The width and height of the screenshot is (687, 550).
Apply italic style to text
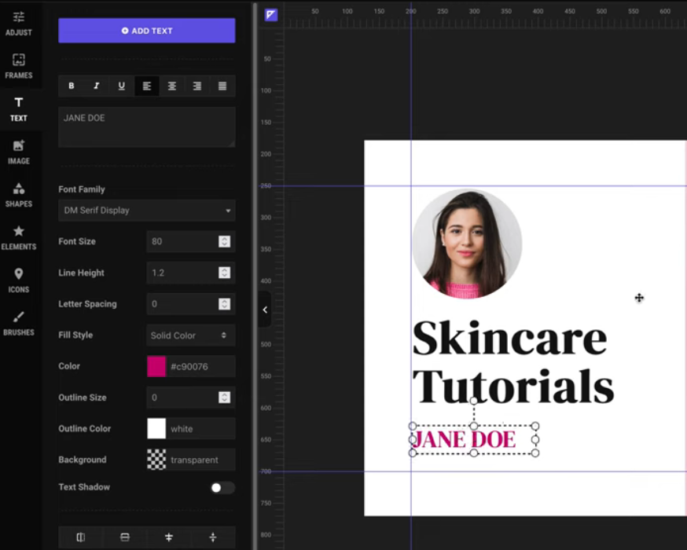96,86
